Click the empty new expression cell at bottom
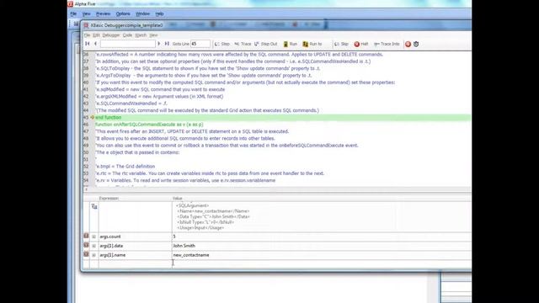Screen dimensions: 539x303 click(135, 263)
